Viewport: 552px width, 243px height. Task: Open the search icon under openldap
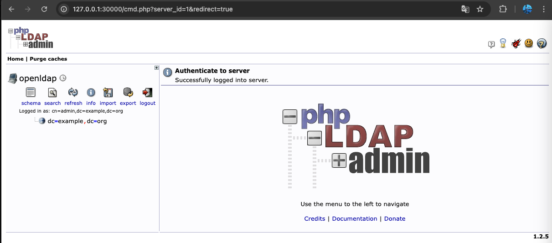[x=52, y=93]
